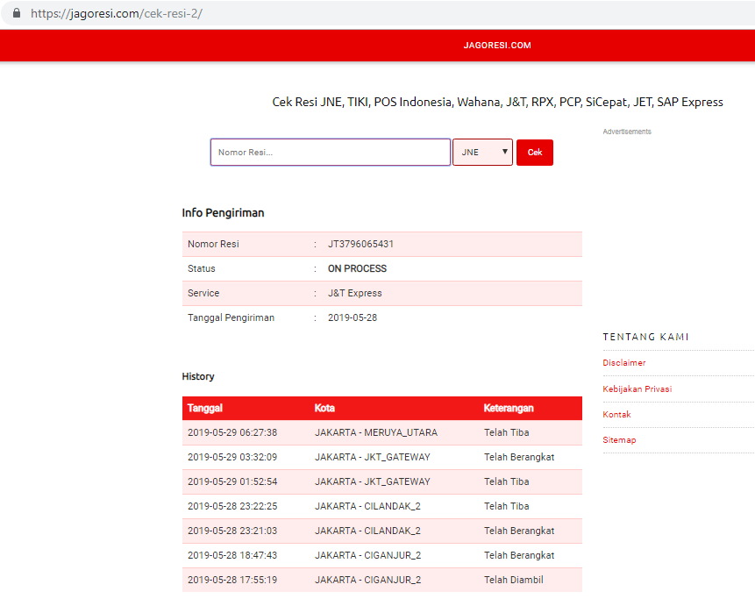The height and width of the screenshot is (606, 755).
Task: Click the Kota column header
Action: point(324,408)
